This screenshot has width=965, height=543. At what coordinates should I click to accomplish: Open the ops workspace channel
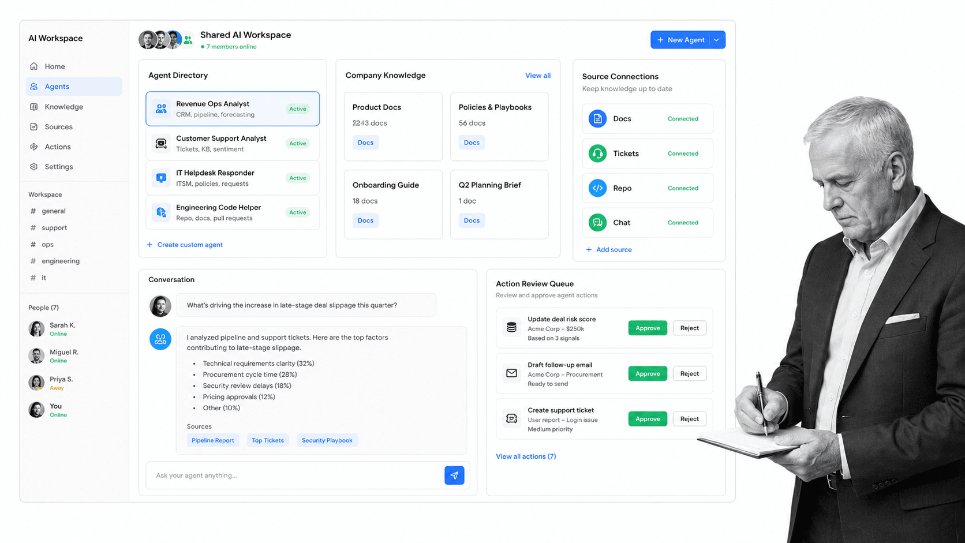coord(42,245)
